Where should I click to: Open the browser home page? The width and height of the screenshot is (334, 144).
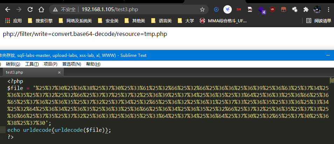(41, 9)
